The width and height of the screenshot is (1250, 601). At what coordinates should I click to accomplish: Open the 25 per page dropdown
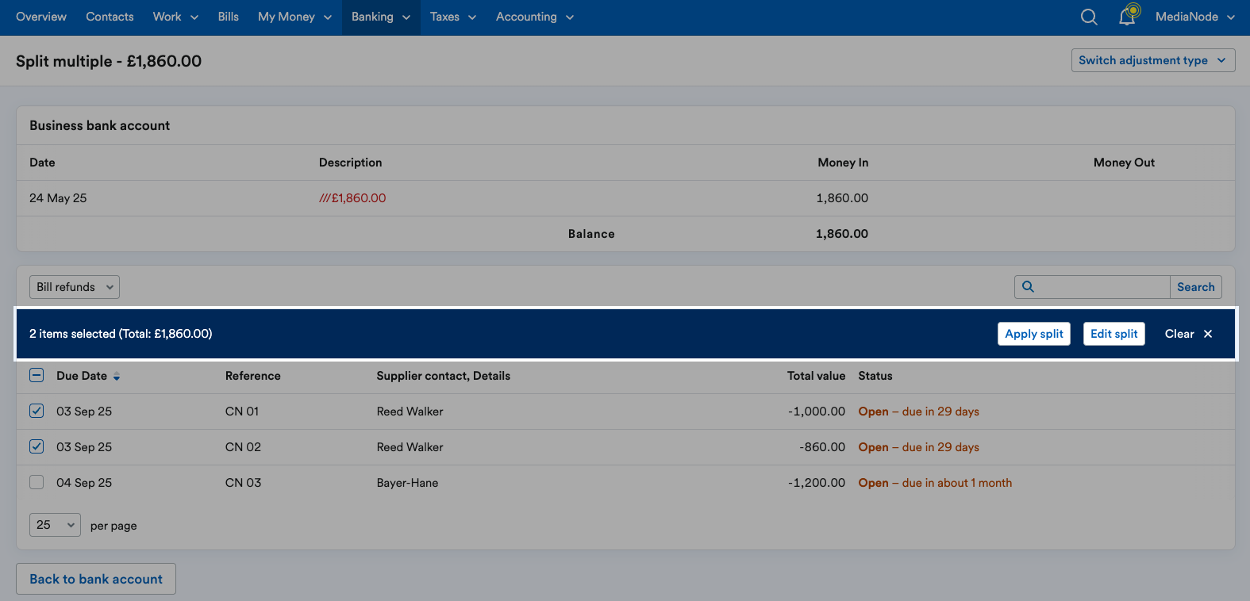click(x=55, y=525)
